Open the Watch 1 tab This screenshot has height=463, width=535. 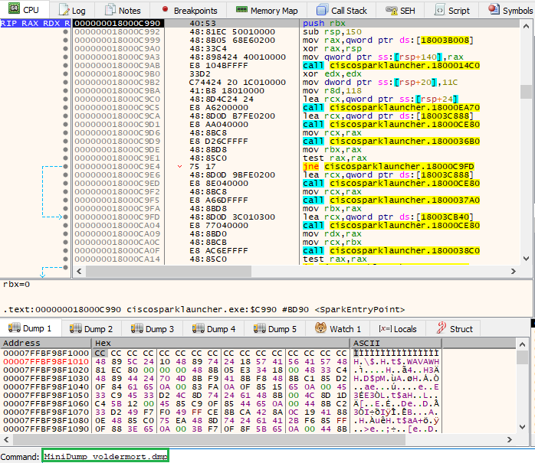point(338,329)
